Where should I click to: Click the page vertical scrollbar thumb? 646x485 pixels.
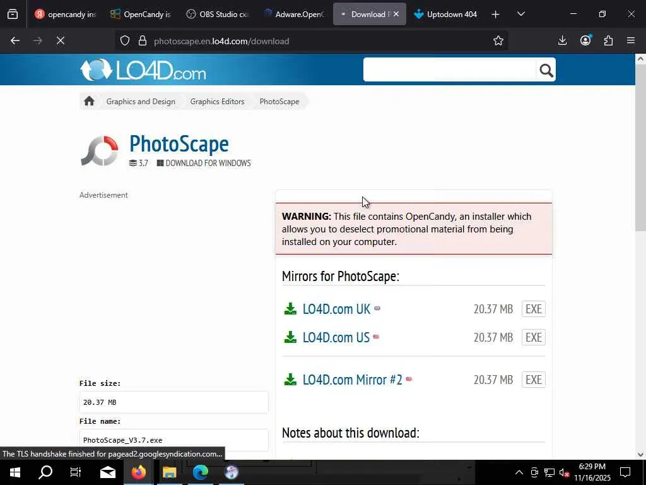pyautogui.click(x=640, y=148)
